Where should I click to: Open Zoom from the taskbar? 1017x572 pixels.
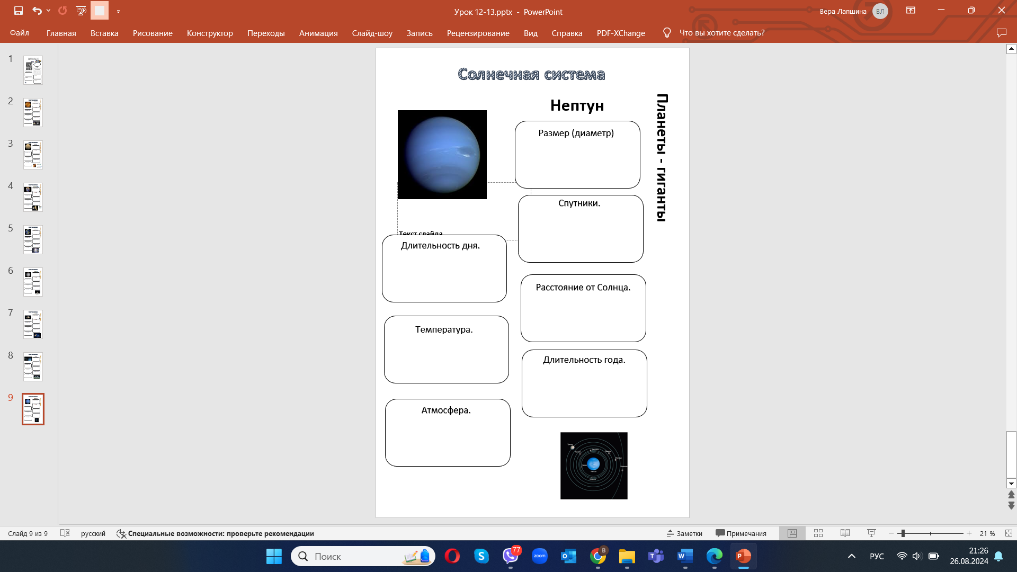click(539, 556)
